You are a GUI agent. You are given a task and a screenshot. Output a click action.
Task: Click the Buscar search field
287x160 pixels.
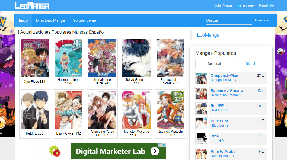point(229,21)
